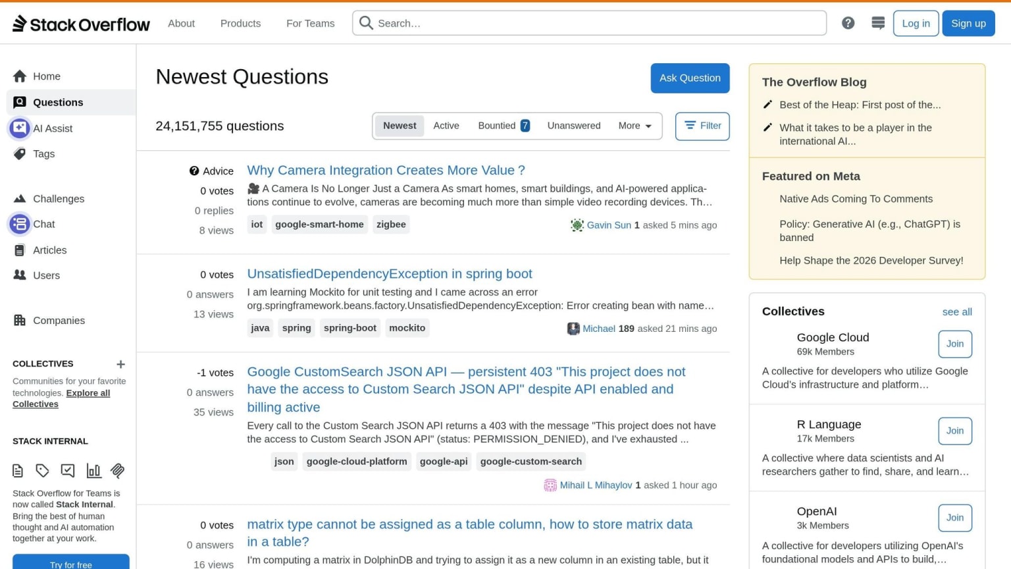
Task: Switch to the Unanswered tab
Action: pos(574,126)
